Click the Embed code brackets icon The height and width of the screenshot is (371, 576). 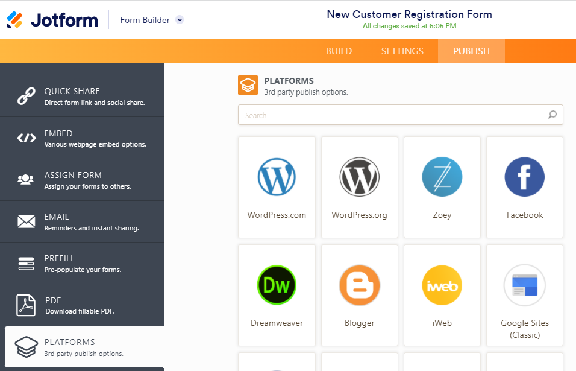point(27,138)
